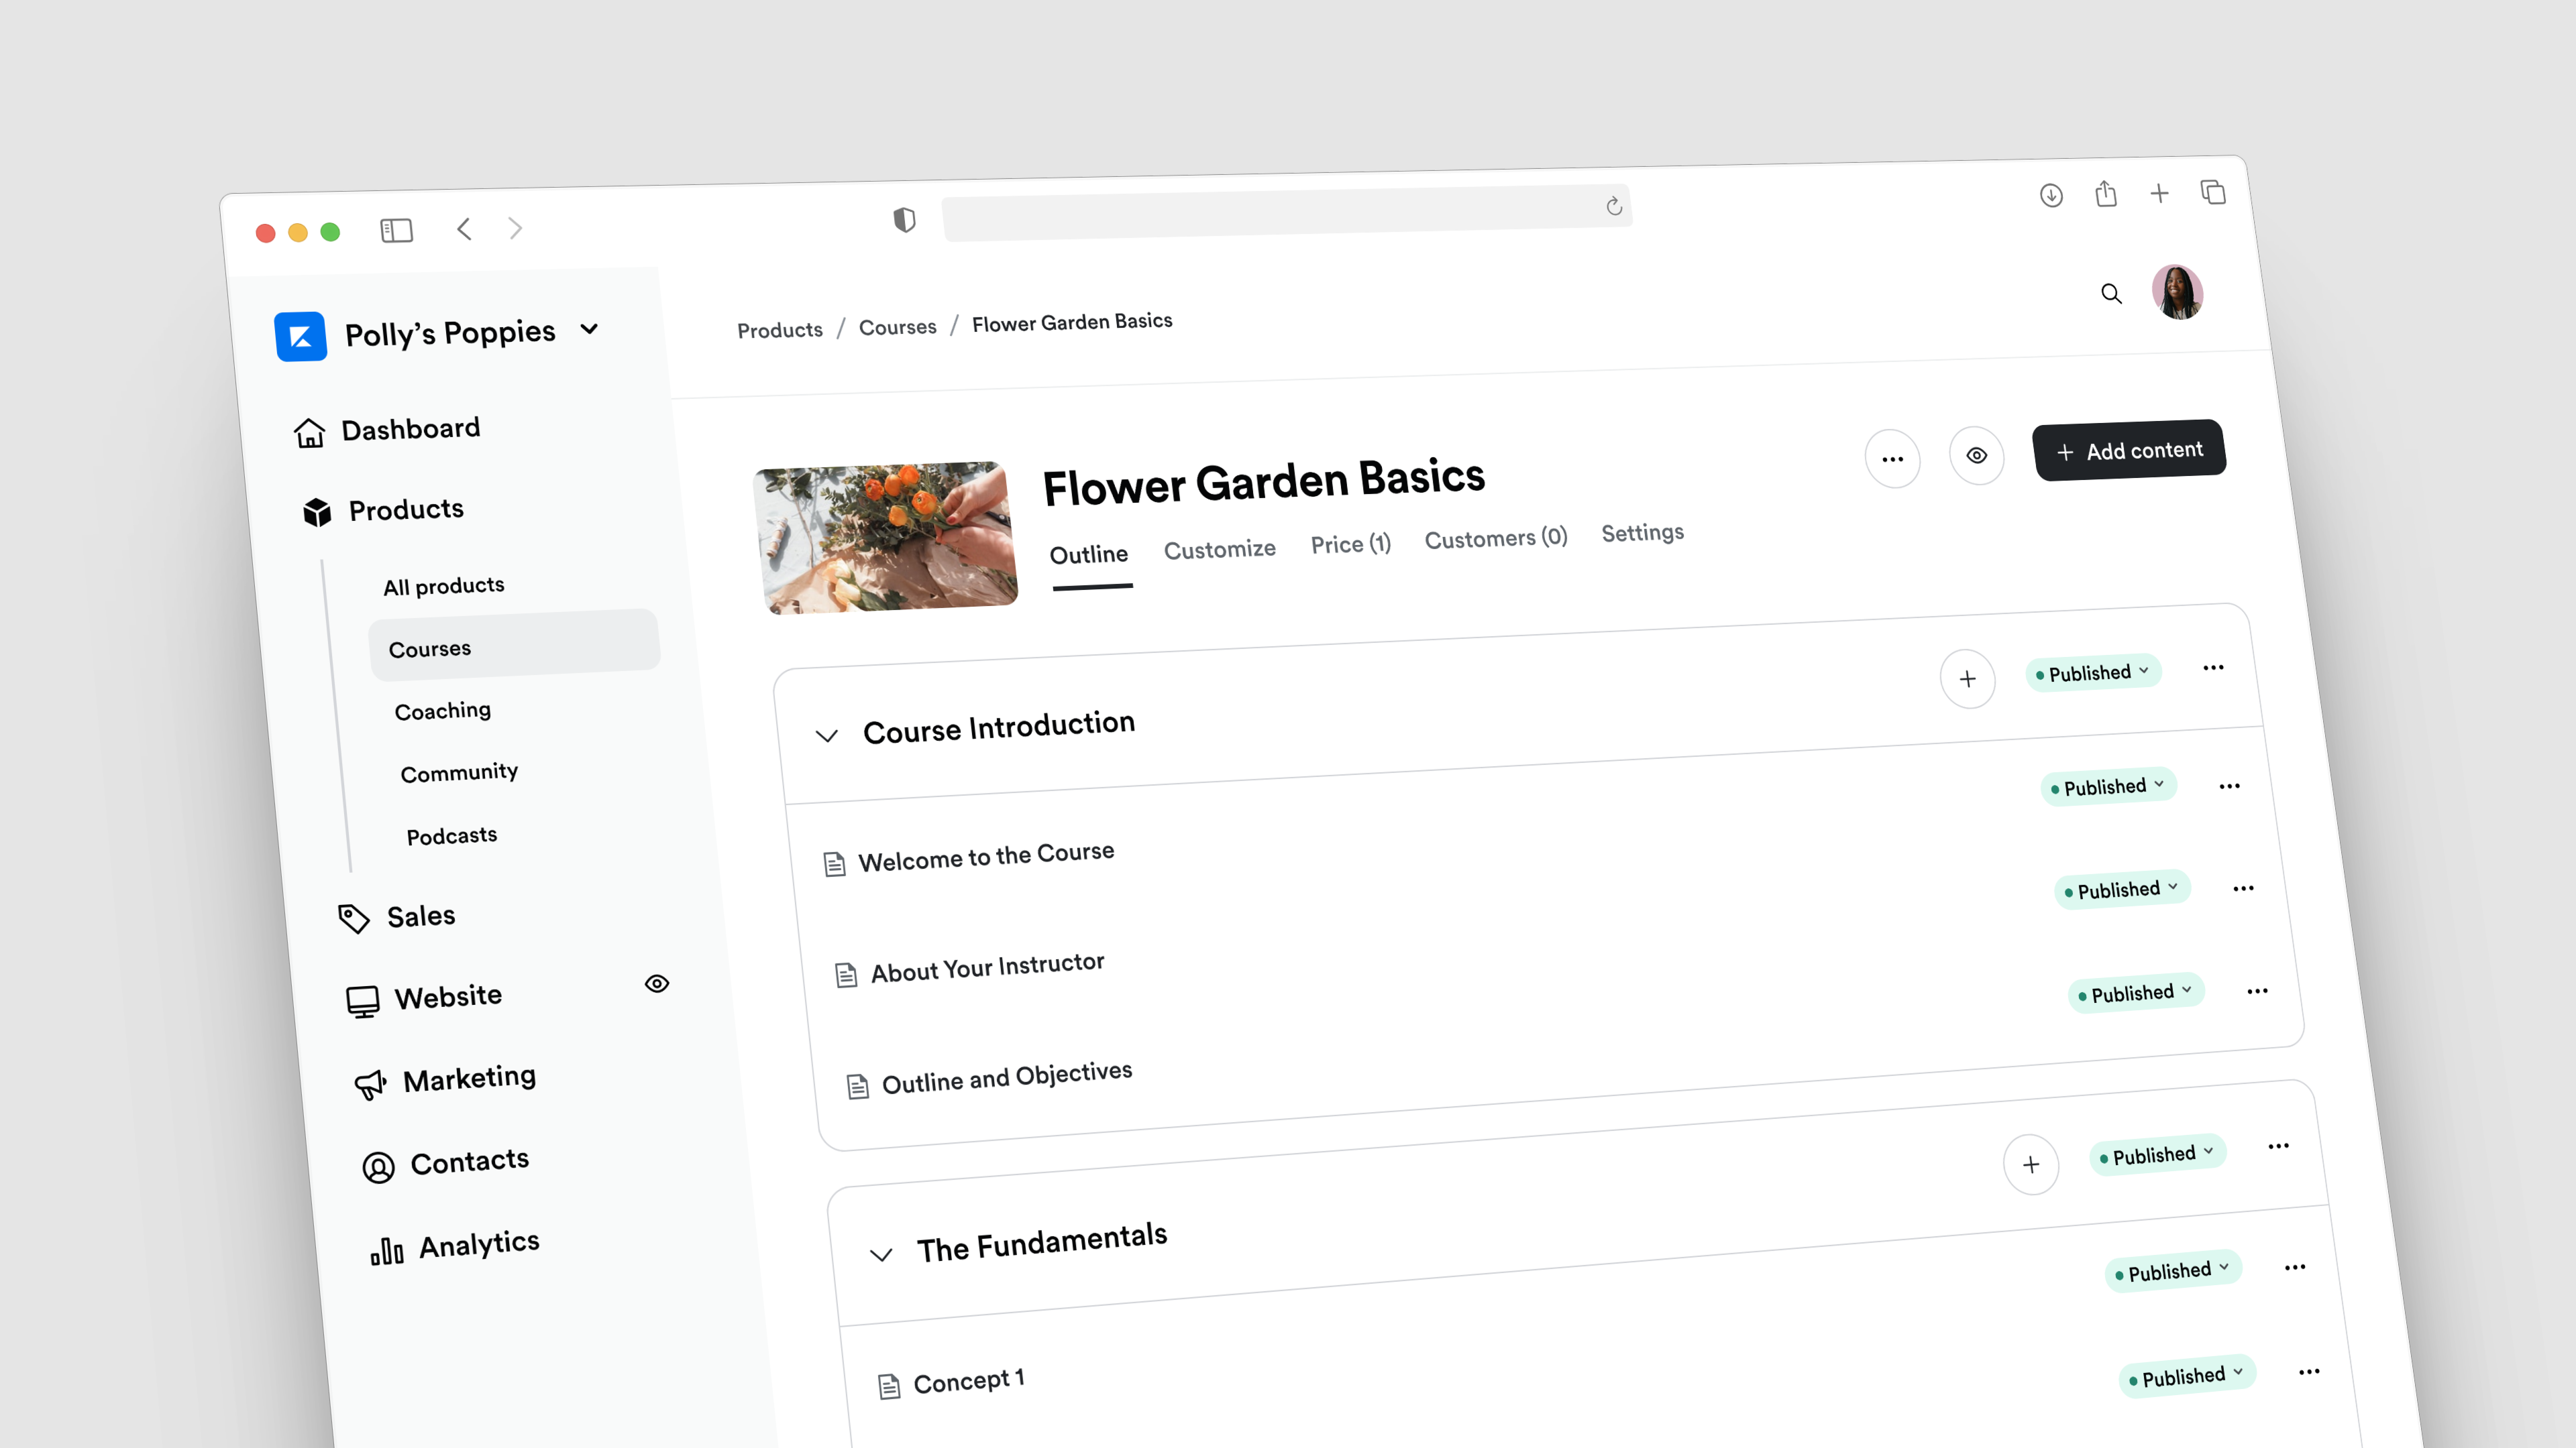Click the Kajabi logo icon
2576x1448 pixels.
(x=300, y=337)
